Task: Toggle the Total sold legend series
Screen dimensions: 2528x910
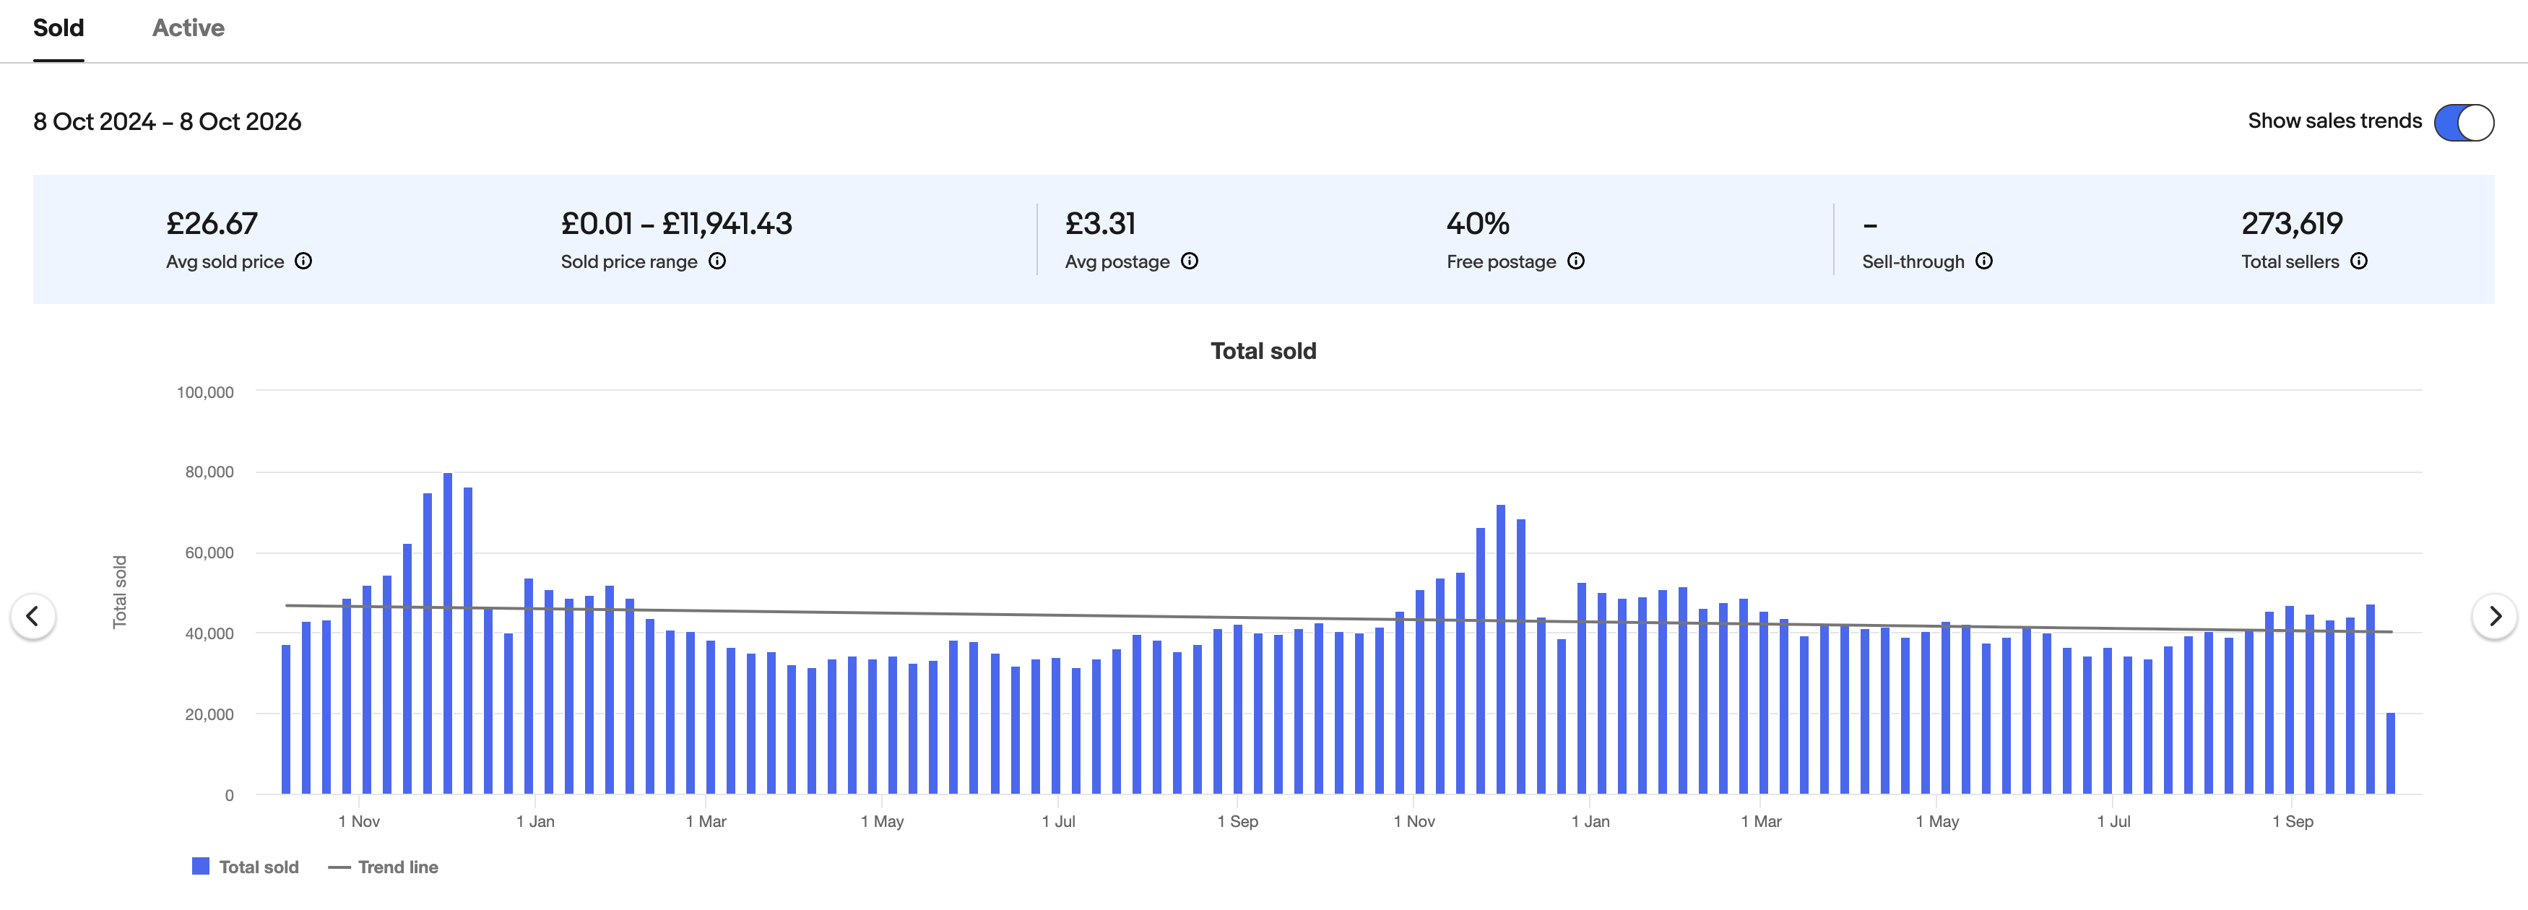Action: 246,867
